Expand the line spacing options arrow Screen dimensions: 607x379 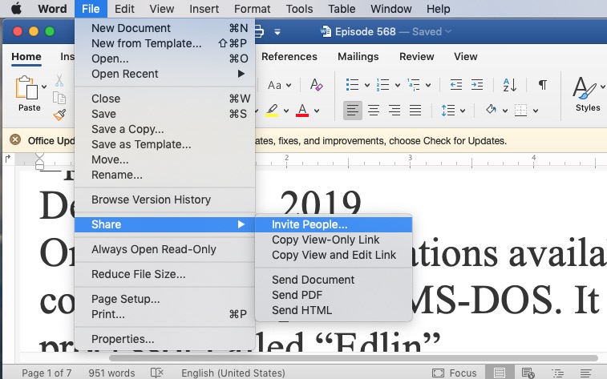point(463,111)
